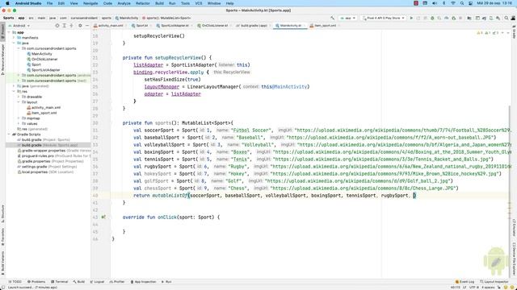517x290 pixels.
Task: Collapse the app module in project tree
Action: click(10, 32)
